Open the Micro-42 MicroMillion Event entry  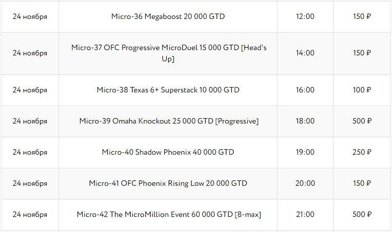(x=169, y=214)
